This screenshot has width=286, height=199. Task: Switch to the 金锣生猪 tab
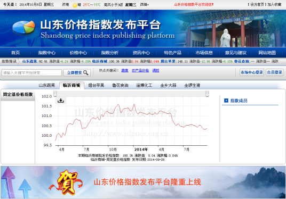[x=192, y=85]
